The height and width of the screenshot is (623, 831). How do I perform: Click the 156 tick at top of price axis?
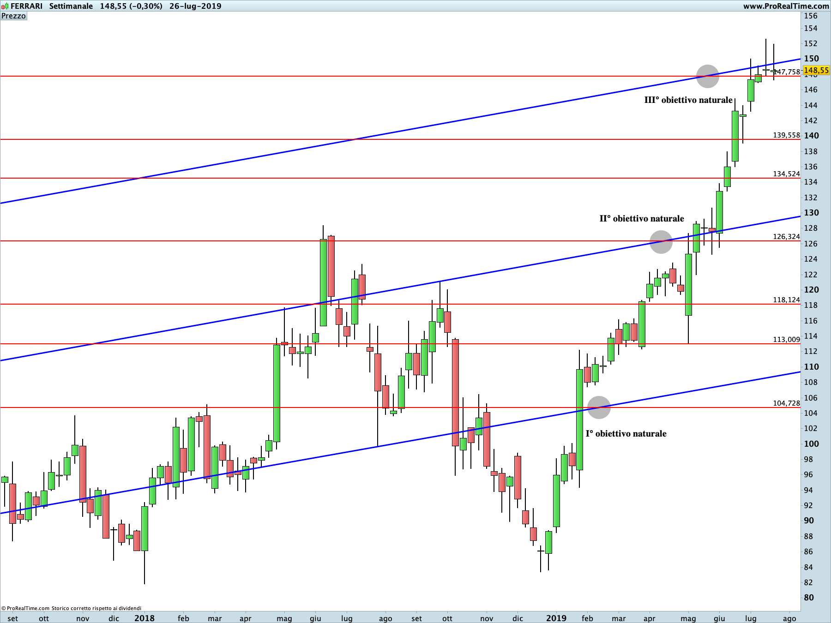click(x=811, y=16)
